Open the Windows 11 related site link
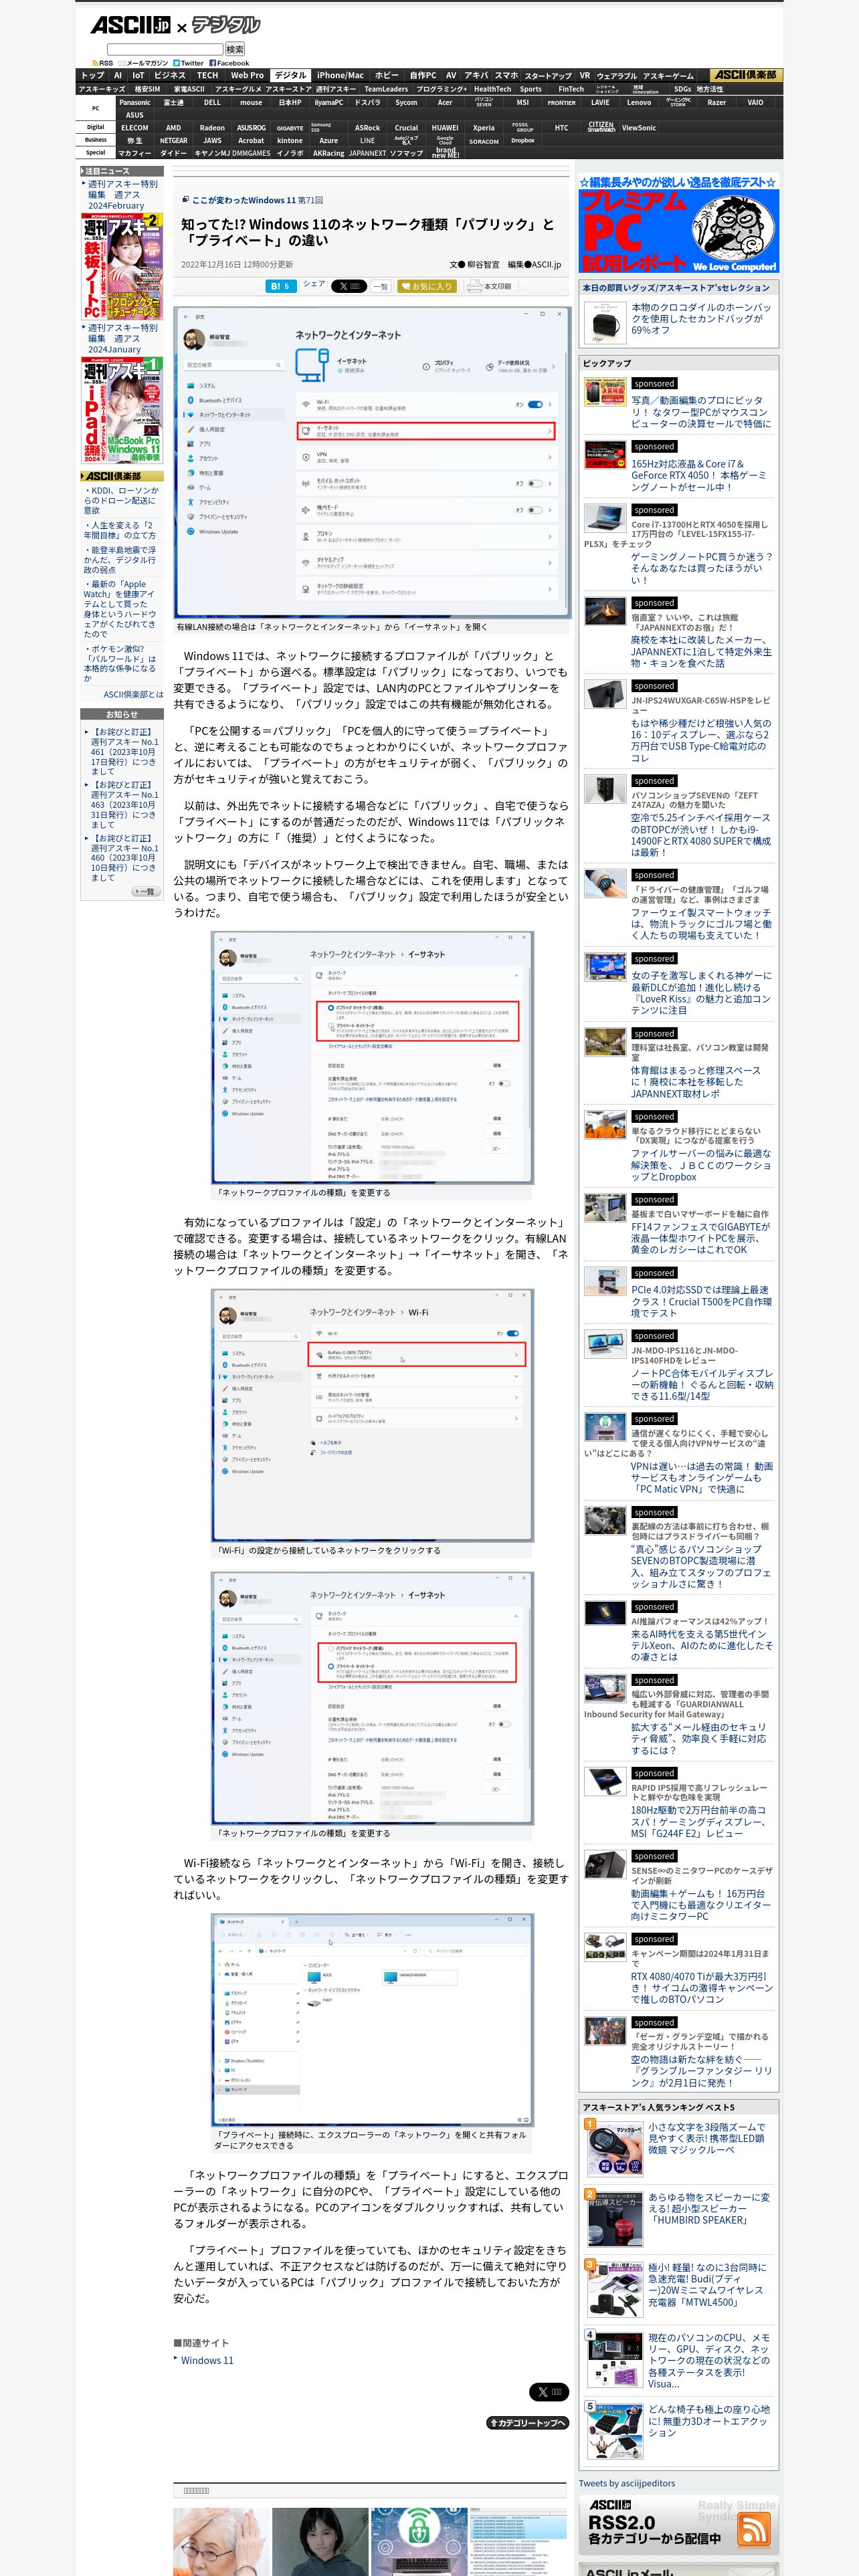 pos(207,2360)
